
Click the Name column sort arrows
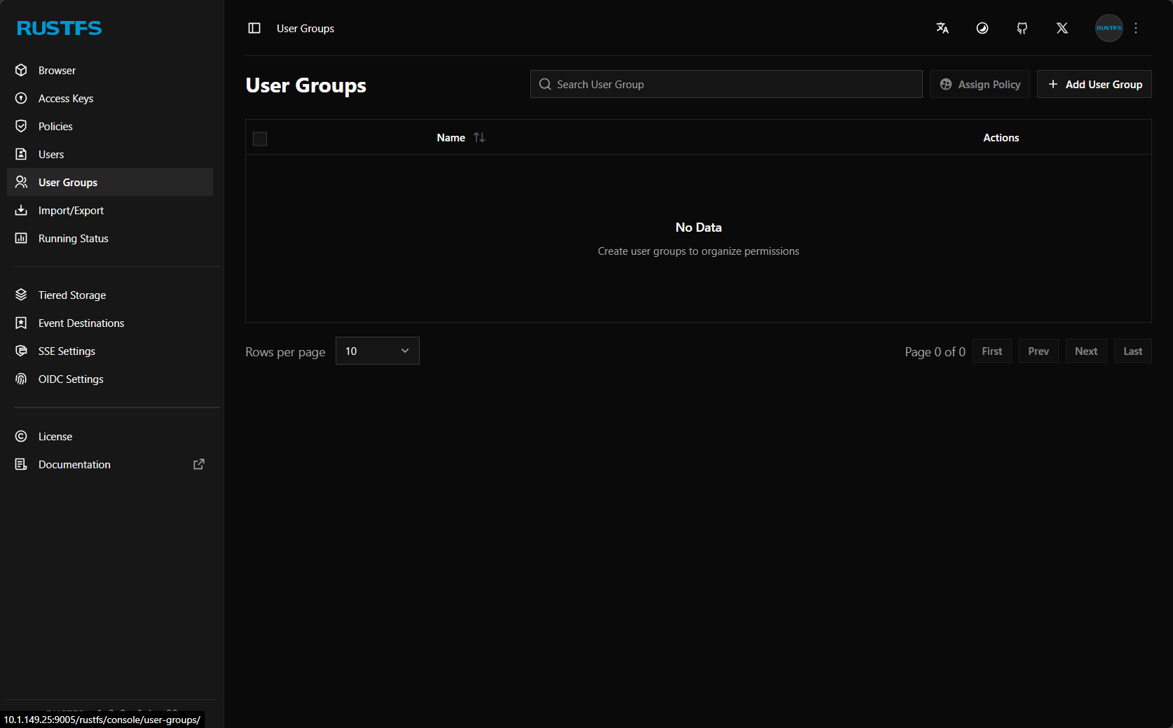pyautogui.click(x=479, y=138)
